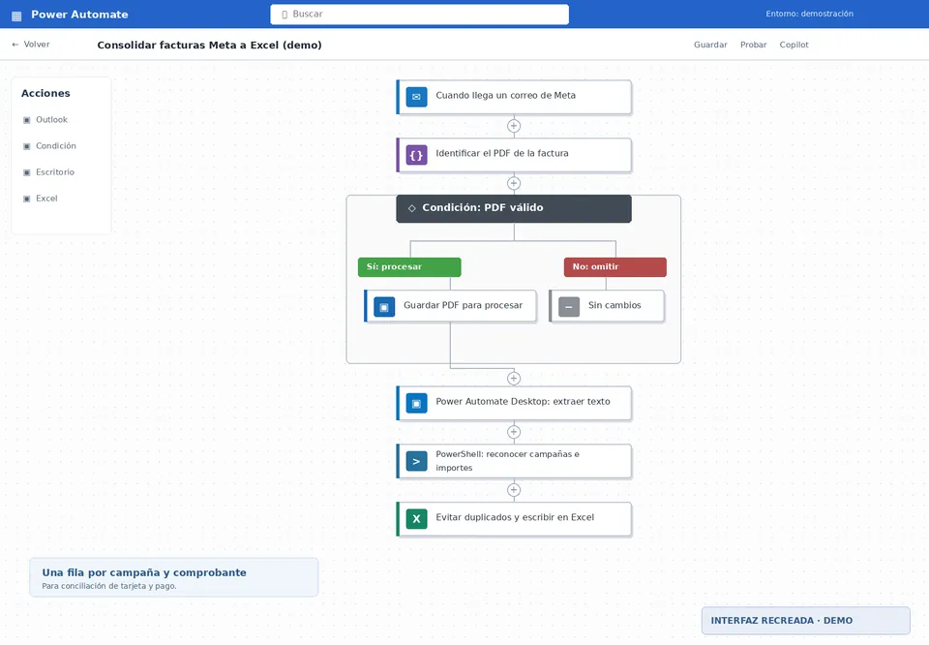Go back with the Volver arrow
This screenshot has height=645, width=929.
[x=15, y=45]
